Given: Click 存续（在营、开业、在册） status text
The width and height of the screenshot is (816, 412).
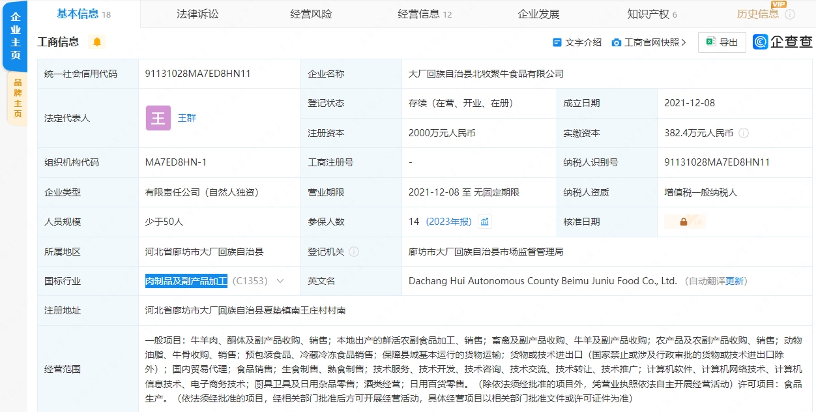Looking at the screenshot, I should (463, 103).
